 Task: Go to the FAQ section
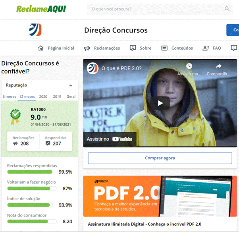pos(212,48)
